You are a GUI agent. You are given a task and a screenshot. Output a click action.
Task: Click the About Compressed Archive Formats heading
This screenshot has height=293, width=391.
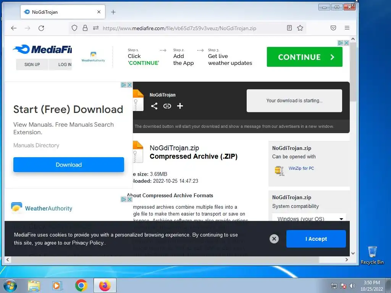coord(170,196)
